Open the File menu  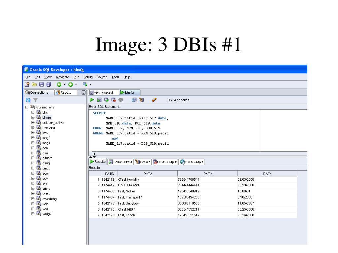point(28,77)
